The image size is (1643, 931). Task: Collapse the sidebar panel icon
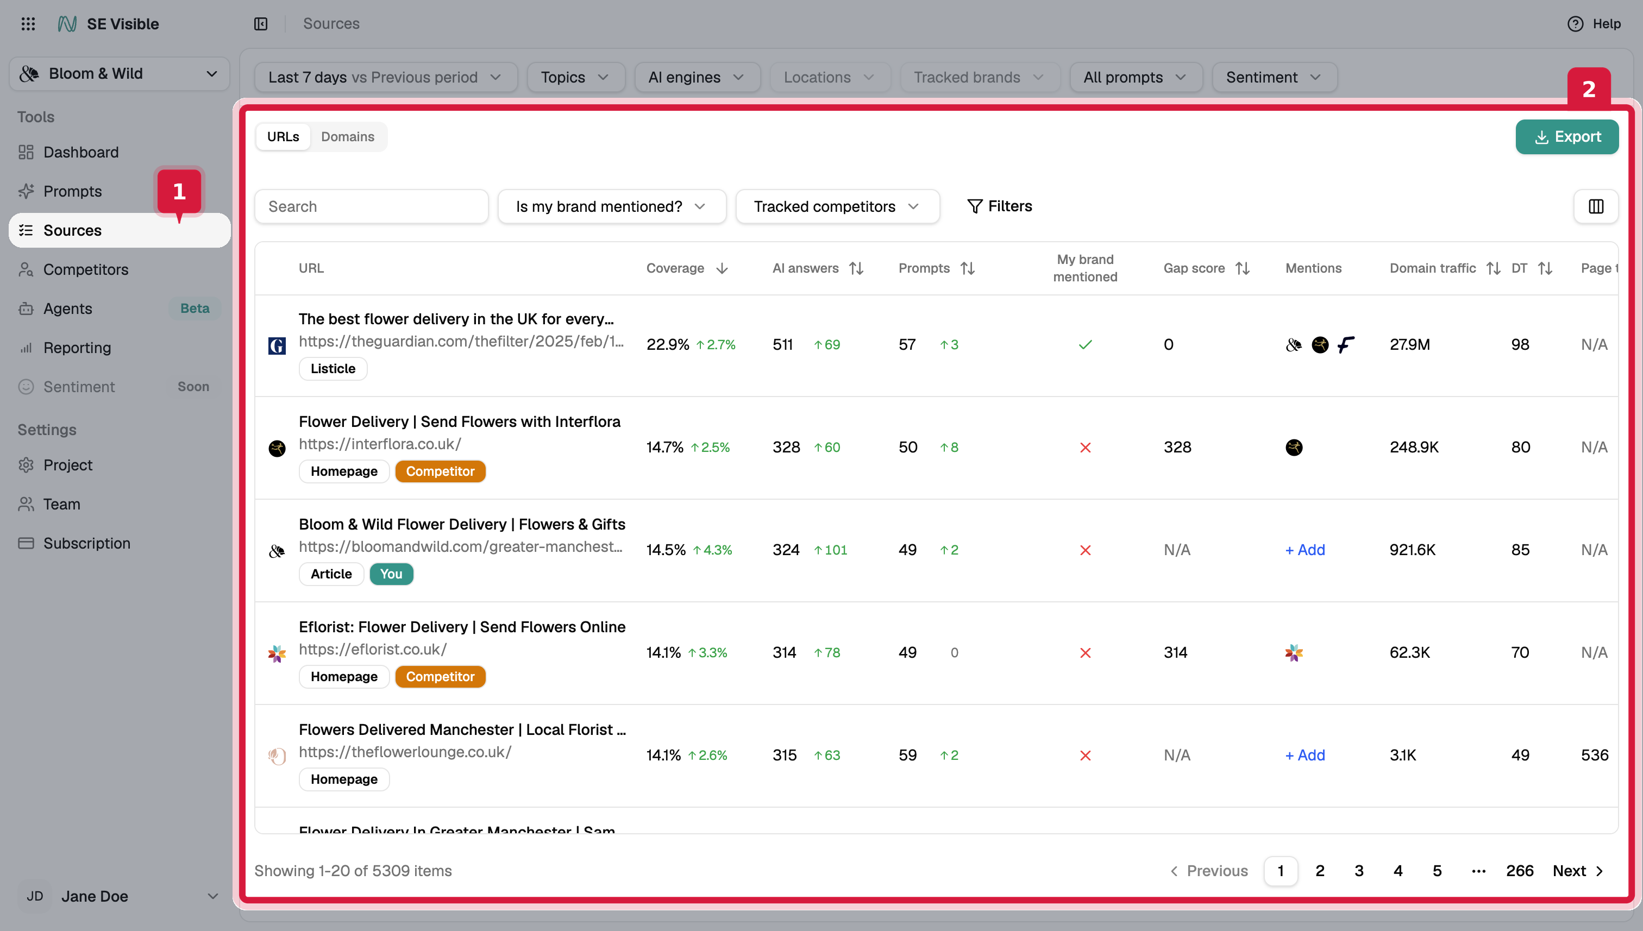click(260, 24)
